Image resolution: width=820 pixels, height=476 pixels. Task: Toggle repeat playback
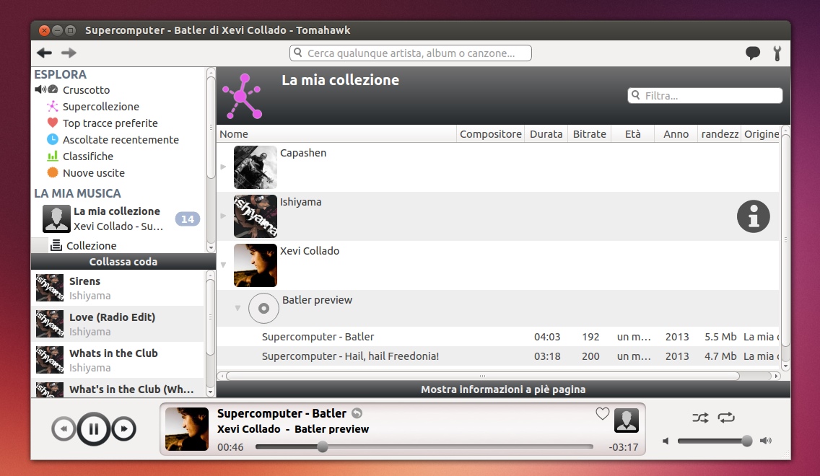pos(726,418)
